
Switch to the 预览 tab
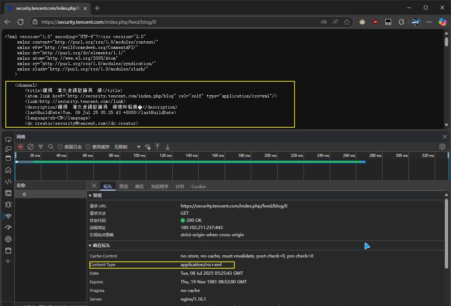(x=124, y=186)
